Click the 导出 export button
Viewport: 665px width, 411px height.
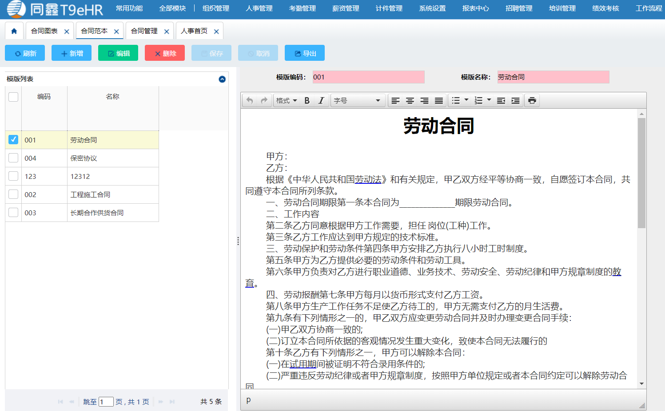coord(304,53)
